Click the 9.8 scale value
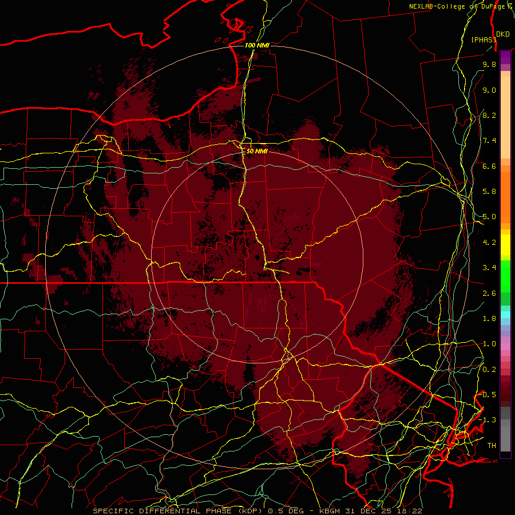The height and width of the screenshot is (515, 515). click(x=489, y=65)
